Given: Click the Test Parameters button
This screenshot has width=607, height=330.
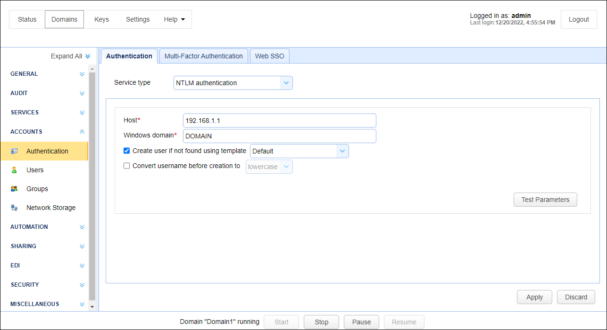Looking at the screenshot, I should click(x=545, y=200).
